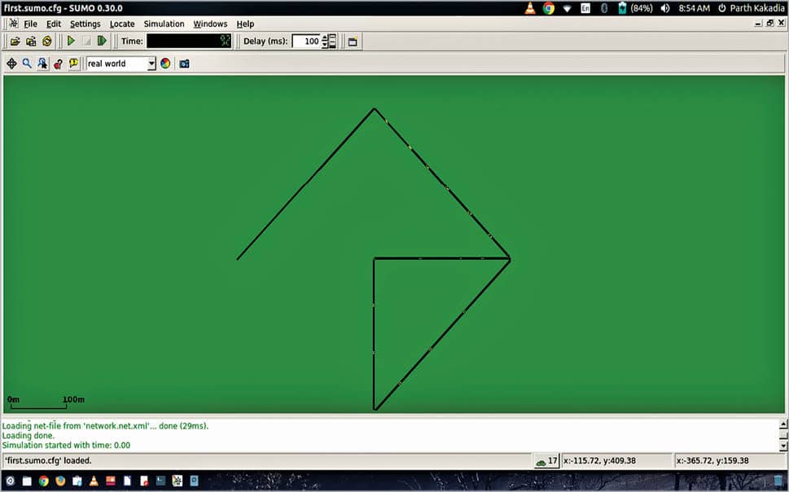The width and height of the screenshot is (789, 492).
Task: Launch Chrome from the bottom taskbar
Action: coord(44,481)
